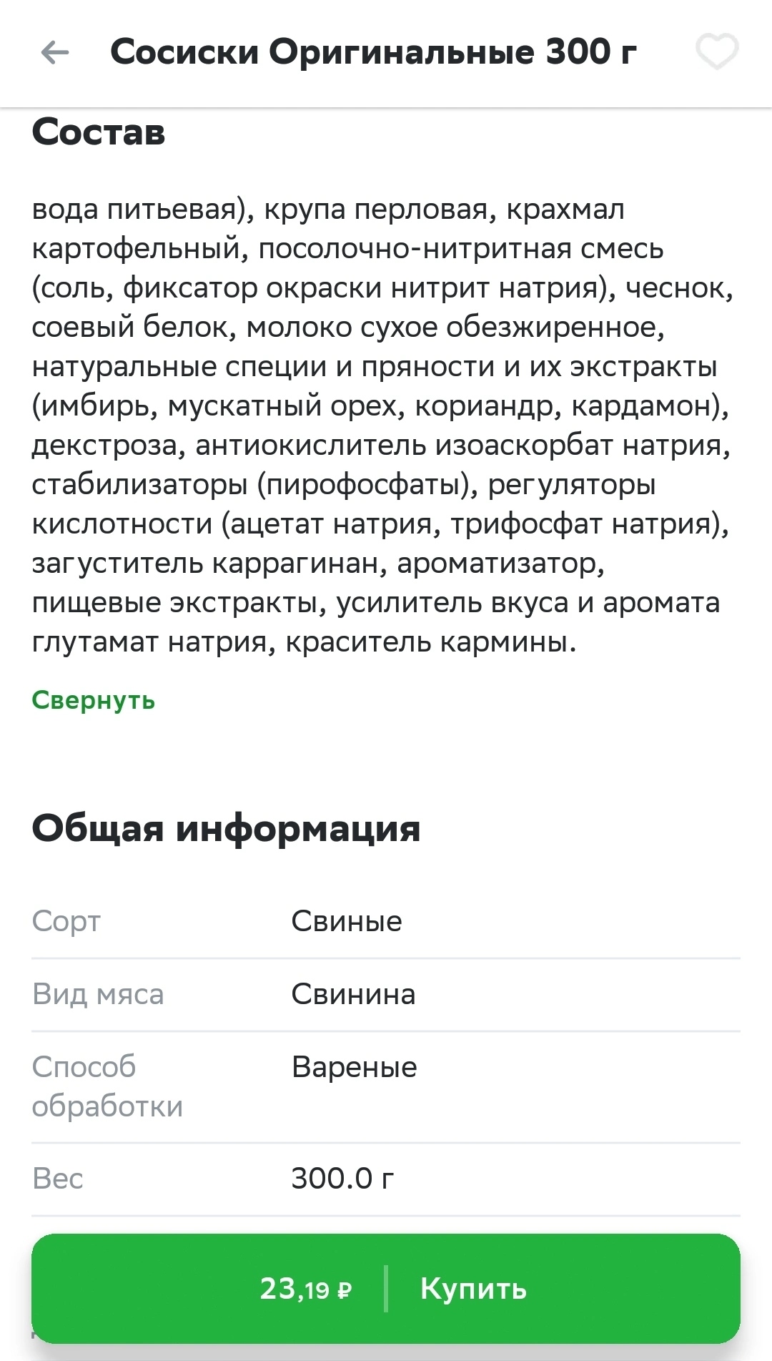Tap the Состав section heading
This screenshot has height=1361, width=772.
pyautogui.click(x=99, y=132)
